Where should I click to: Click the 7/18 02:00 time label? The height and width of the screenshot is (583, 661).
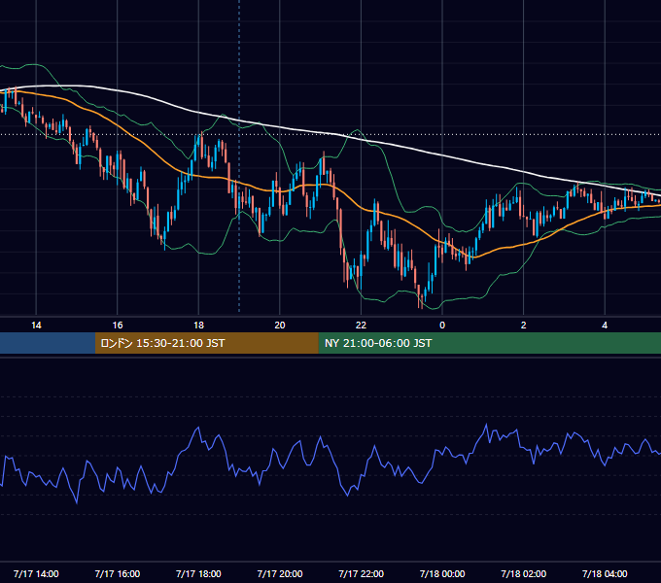(524, 573)
